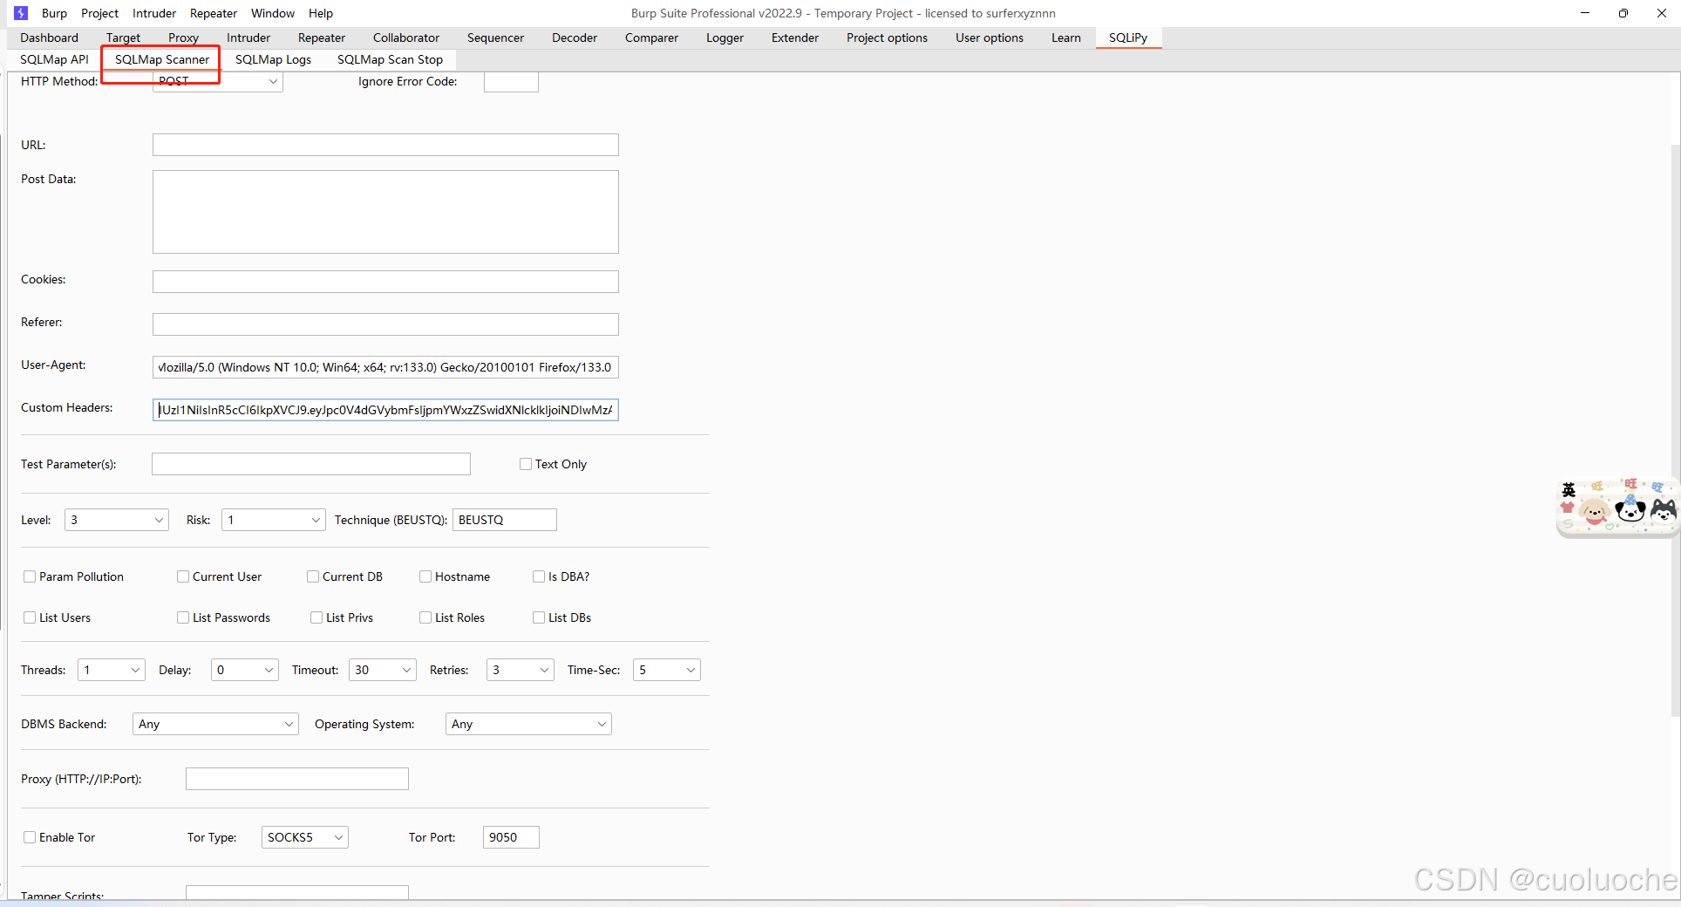The width and height of the screenshot is (1681, 907).
Task: Click the Proxy HTTP IP Port field
Action: pos(297,779)
